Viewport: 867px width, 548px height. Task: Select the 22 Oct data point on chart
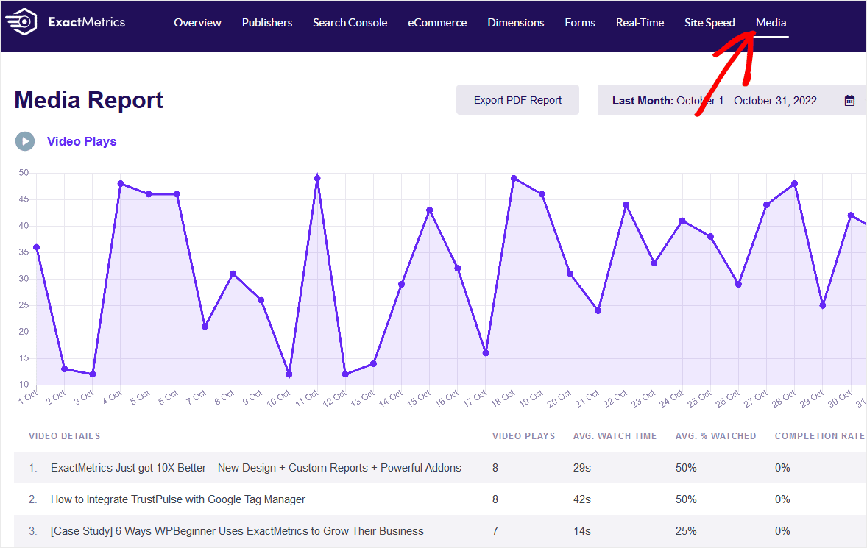click(x=626, y=205)
